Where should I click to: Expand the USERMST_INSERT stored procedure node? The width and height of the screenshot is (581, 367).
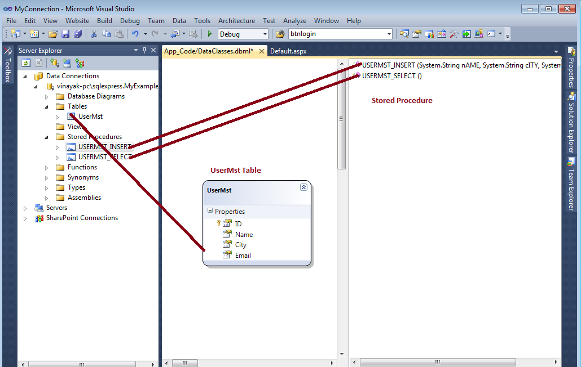58,147
